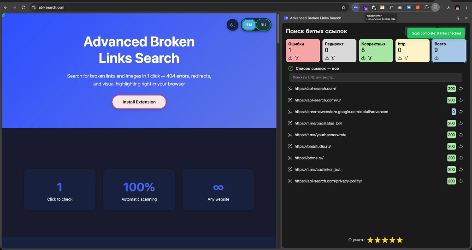Click the "Automatic scanning" 100% card
472x250 pixels.
click(139, 190)
